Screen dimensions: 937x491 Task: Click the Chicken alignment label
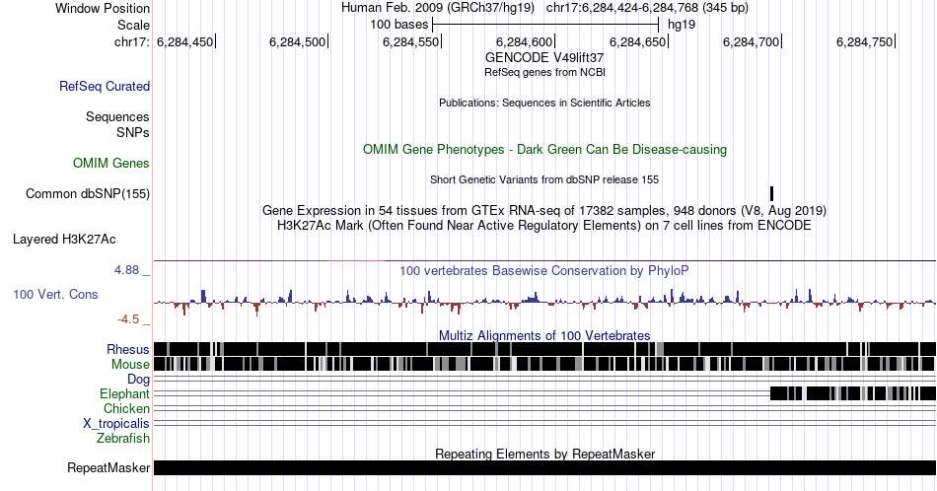[x=126, y=408]
